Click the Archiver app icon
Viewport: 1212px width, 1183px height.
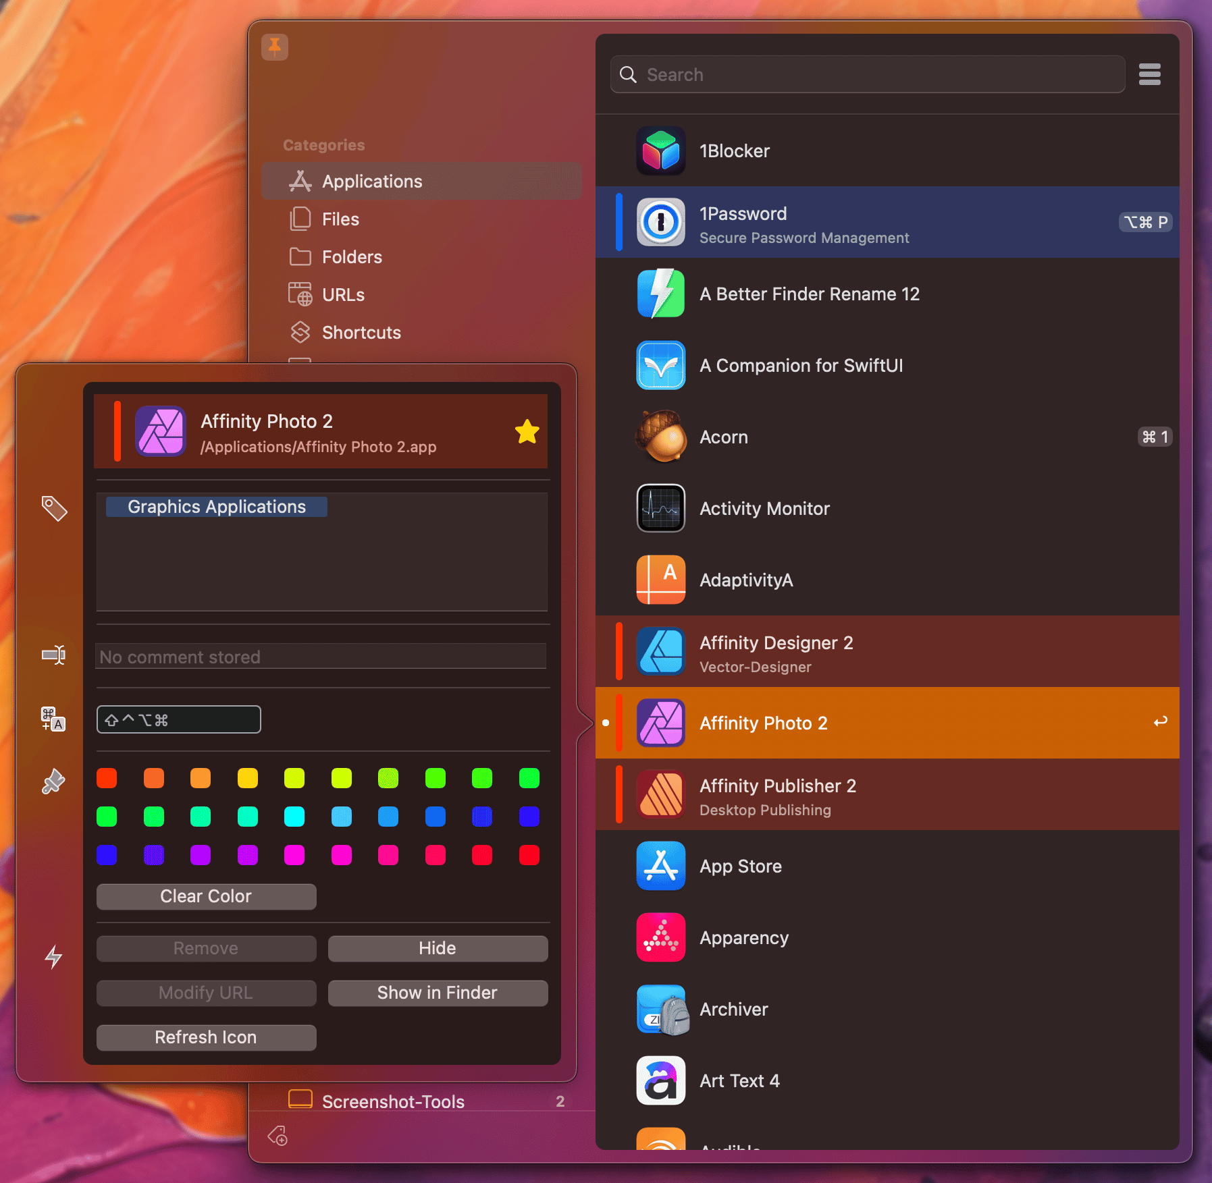pyautogui.click(x=662, y=1010)
